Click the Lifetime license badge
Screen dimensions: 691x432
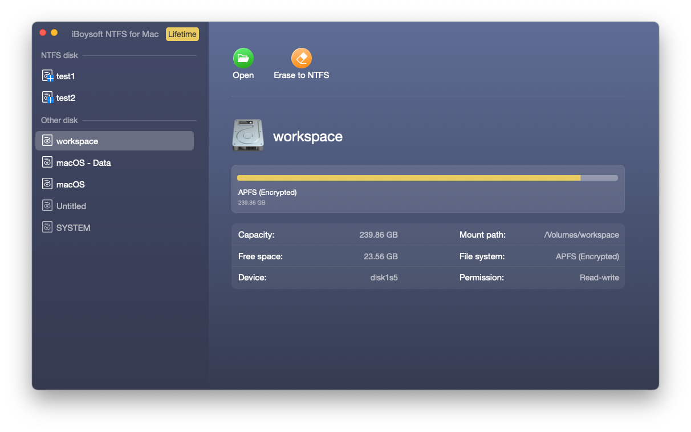coord(182,34)
